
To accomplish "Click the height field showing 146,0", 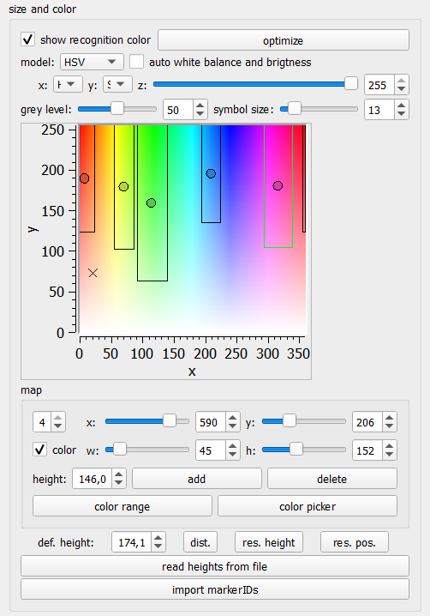I will (92, 479).
